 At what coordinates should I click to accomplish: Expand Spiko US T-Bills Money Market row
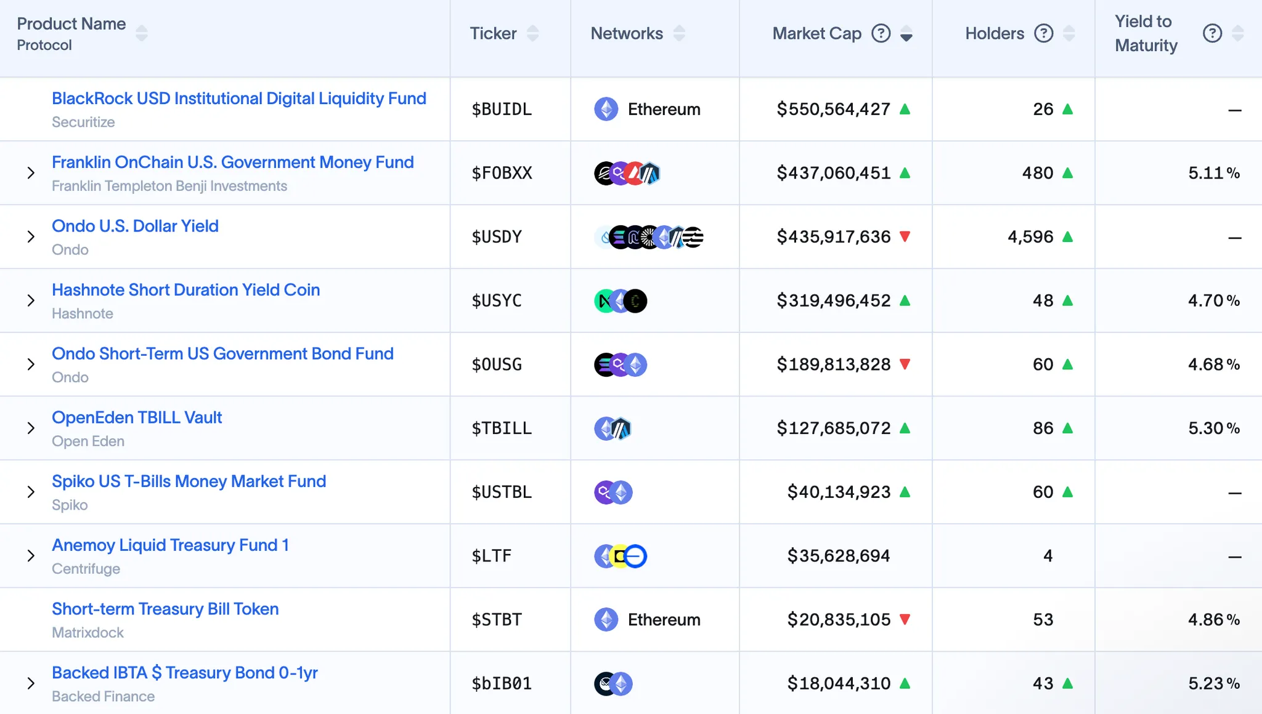pyautogui.click(x=31, y=492)
